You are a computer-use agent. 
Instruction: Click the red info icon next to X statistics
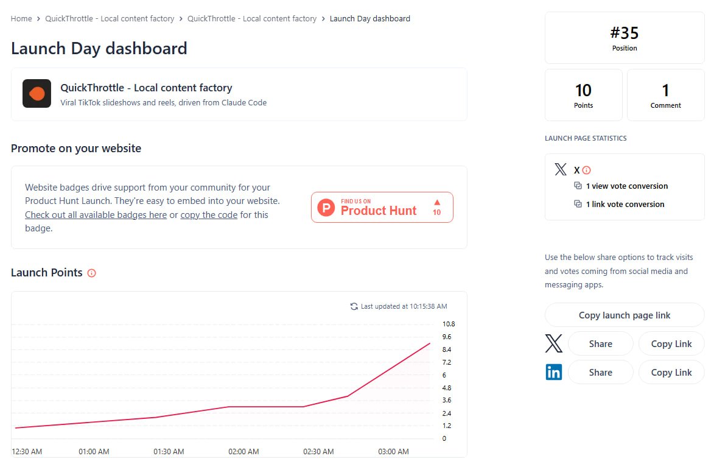(587, 170)
